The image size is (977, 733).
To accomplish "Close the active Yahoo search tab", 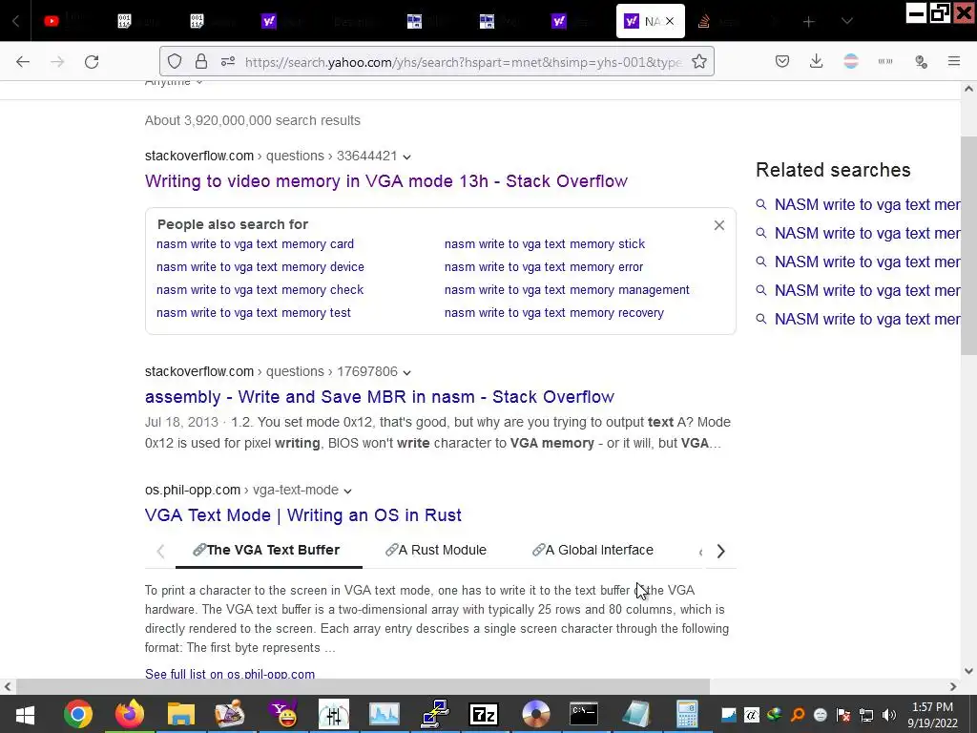I will click(x=670, y=21).
